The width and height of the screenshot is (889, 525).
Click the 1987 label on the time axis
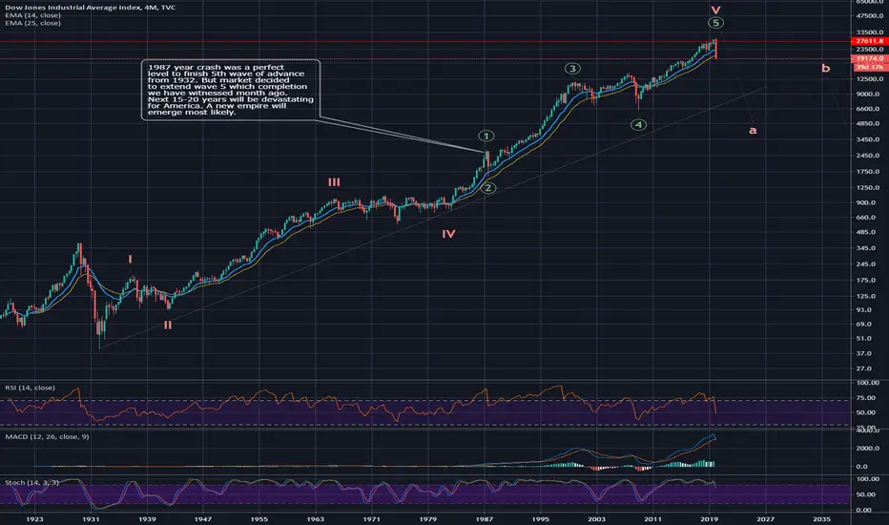pos(485,518)
